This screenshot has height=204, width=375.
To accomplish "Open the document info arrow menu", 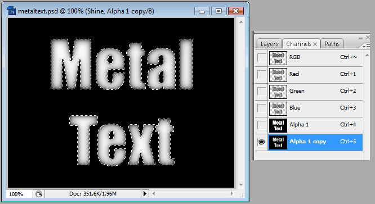I will click(145, 194).
